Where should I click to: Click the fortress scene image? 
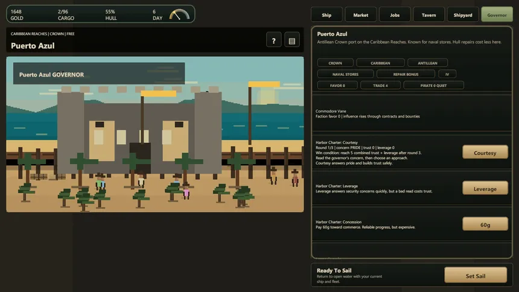[x=155, y=135]
